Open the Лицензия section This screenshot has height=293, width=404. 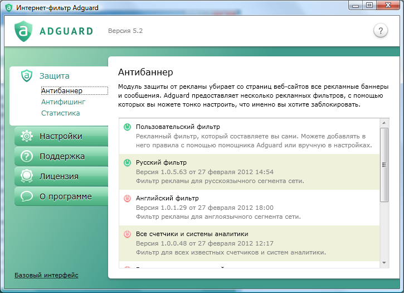[x=61, y=176]
